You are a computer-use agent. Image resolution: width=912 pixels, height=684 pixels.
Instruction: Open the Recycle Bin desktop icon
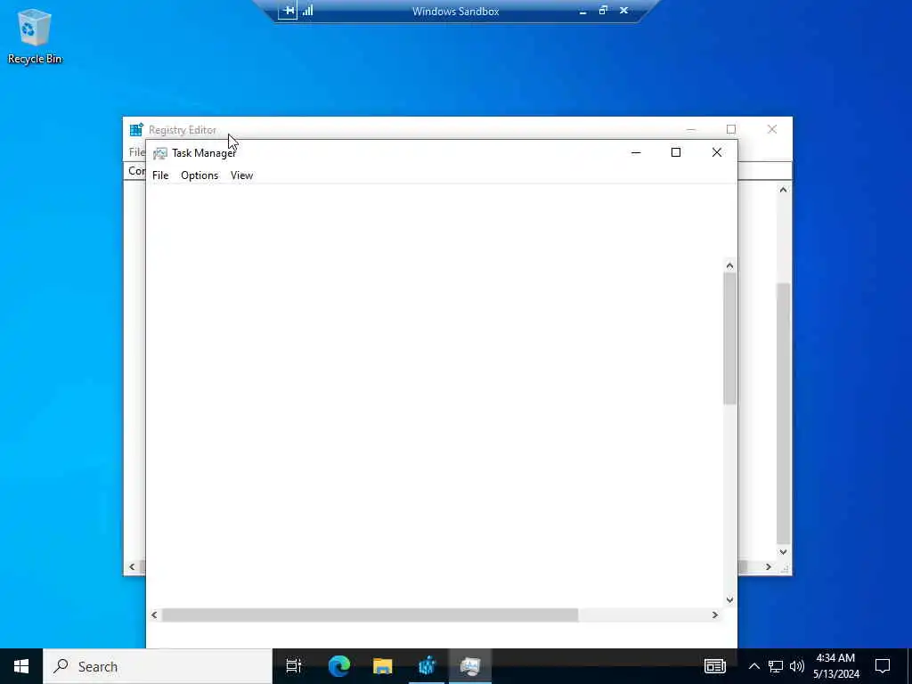35,36
